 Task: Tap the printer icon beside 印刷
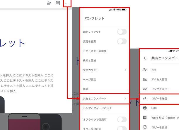[x=145, y=108]
